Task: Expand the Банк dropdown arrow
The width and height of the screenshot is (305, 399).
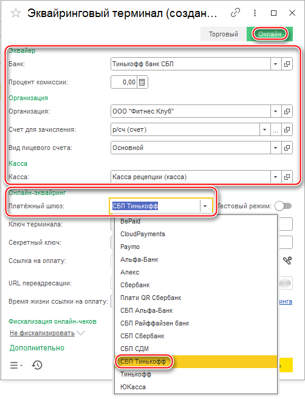Action: (x=276, y=64)
